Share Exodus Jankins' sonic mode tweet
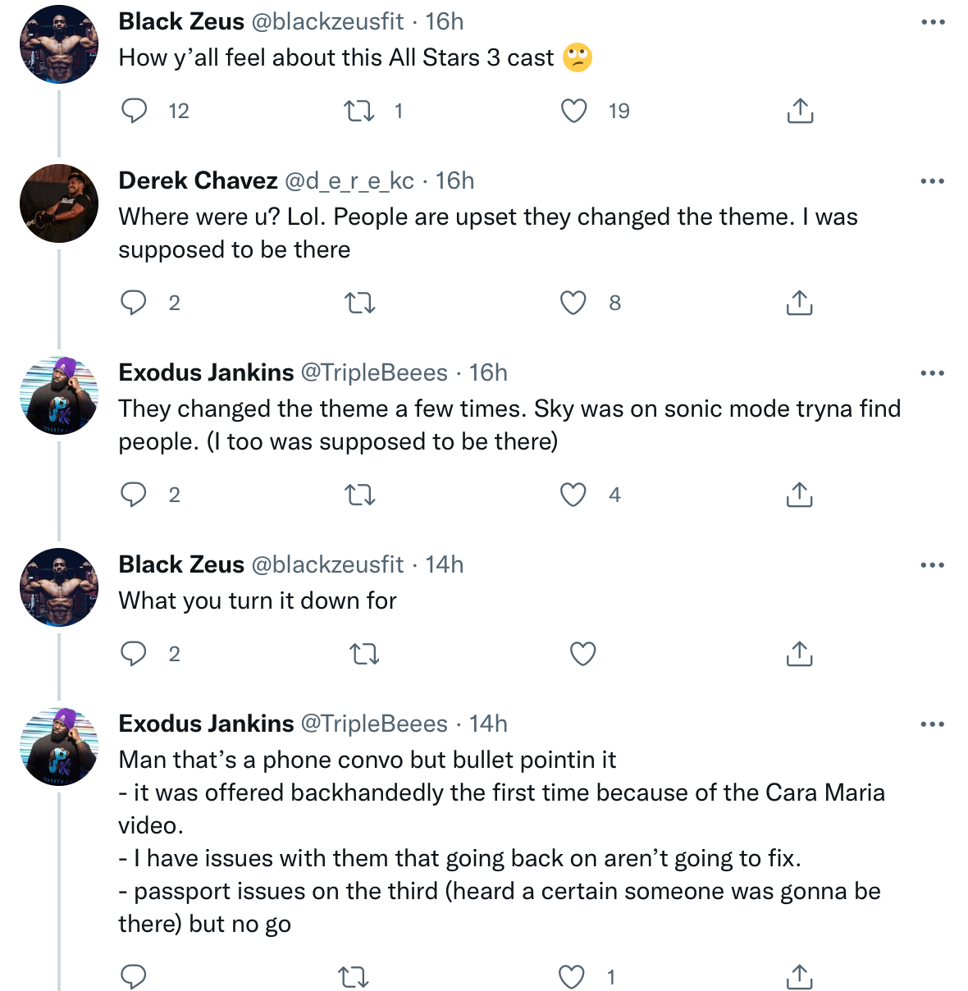 [799, 495]
